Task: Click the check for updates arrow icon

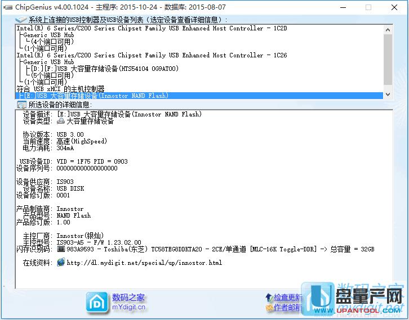Action: click(x=269, y=298)
